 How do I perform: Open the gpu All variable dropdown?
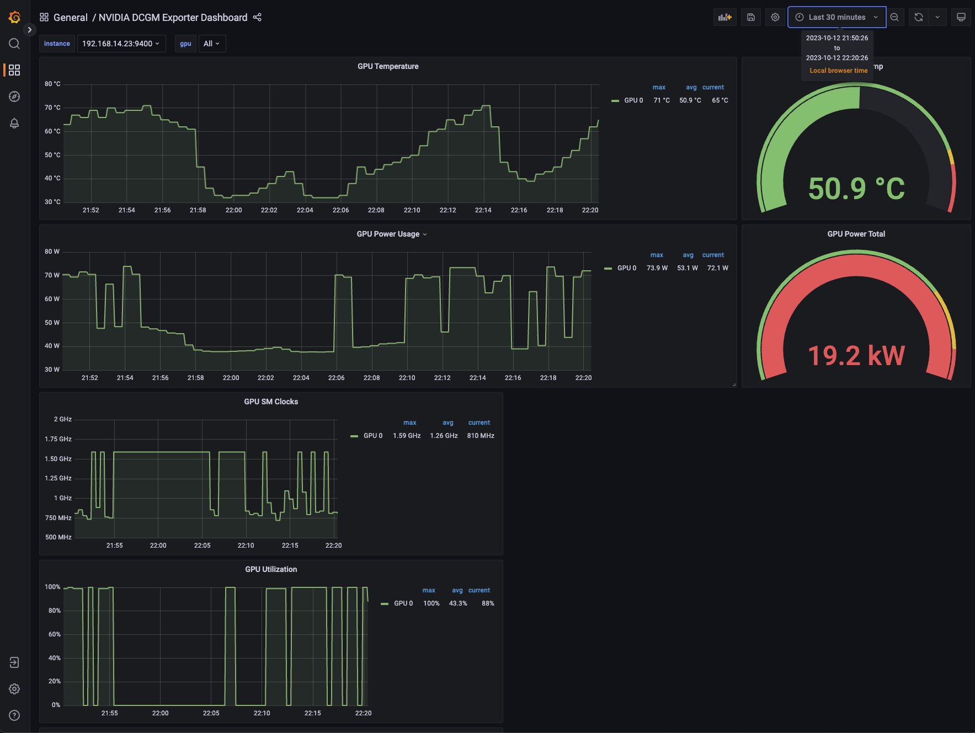point(211,44)
